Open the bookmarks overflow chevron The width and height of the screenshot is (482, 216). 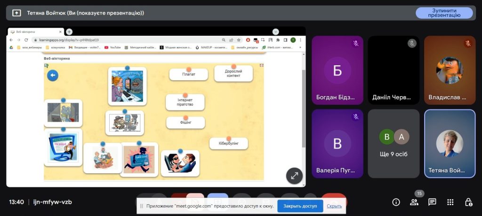(x=300, y=47)
